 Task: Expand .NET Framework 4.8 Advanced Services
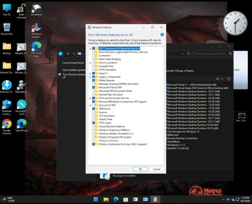(x=90, y=49)
